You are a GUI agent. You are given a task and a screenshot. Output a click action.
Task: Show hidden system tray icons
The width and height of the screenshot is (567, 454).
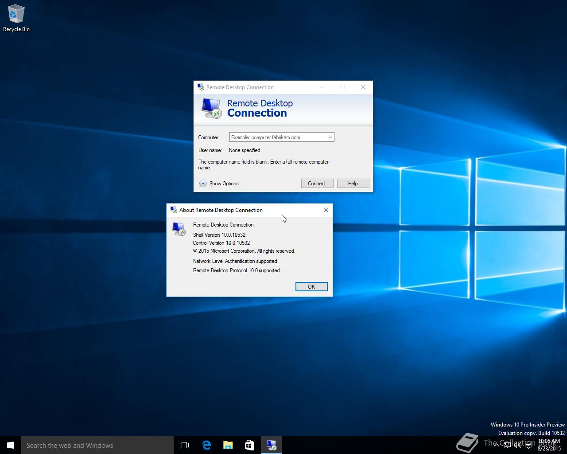(496, 445)
